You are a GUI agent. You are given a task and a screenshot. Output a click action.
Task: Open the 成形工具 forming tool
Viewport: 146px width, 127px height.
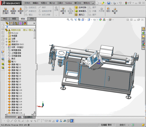63,11
